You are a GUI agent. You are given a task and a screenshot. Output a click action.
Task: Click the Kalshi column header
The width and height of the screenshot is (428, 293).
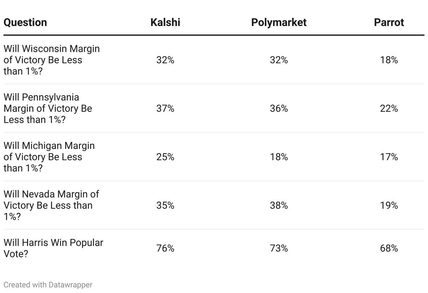(x=165, y=22)
